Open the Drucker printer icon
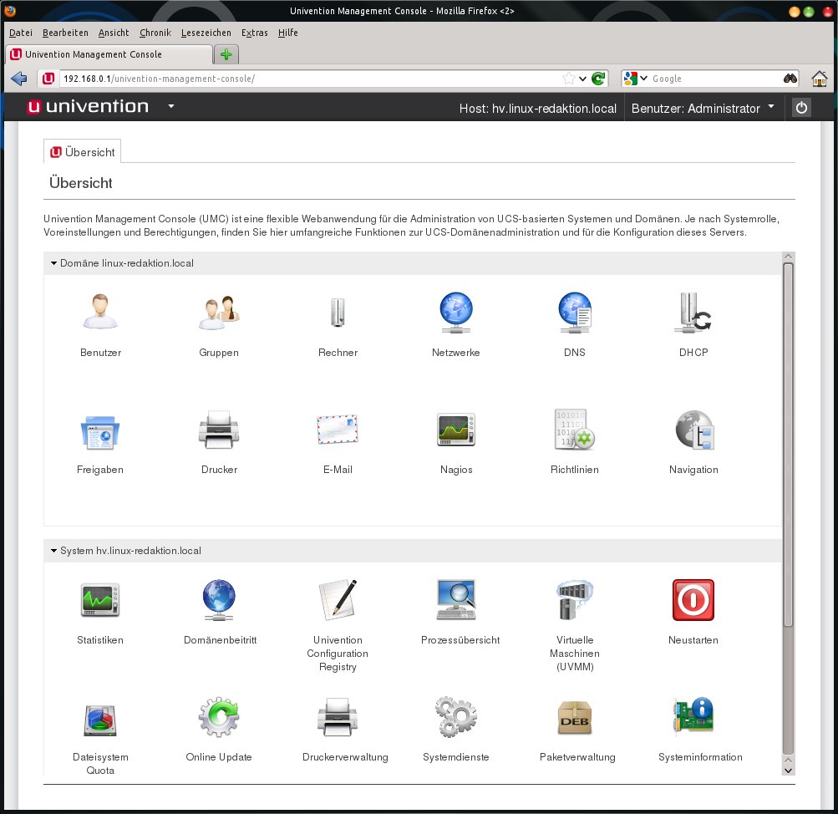Screen dimensions: 838x814 tap(219, 430)
